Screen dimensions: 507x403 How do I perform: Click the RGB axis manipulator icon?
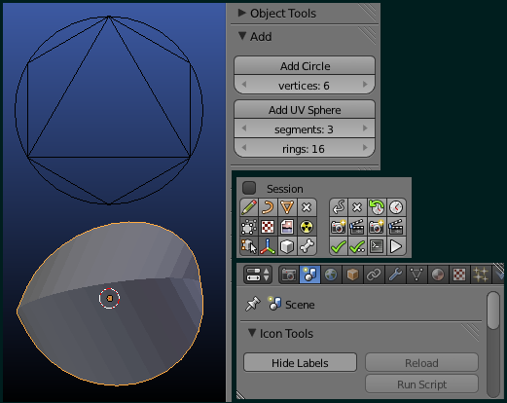[268, 246]
